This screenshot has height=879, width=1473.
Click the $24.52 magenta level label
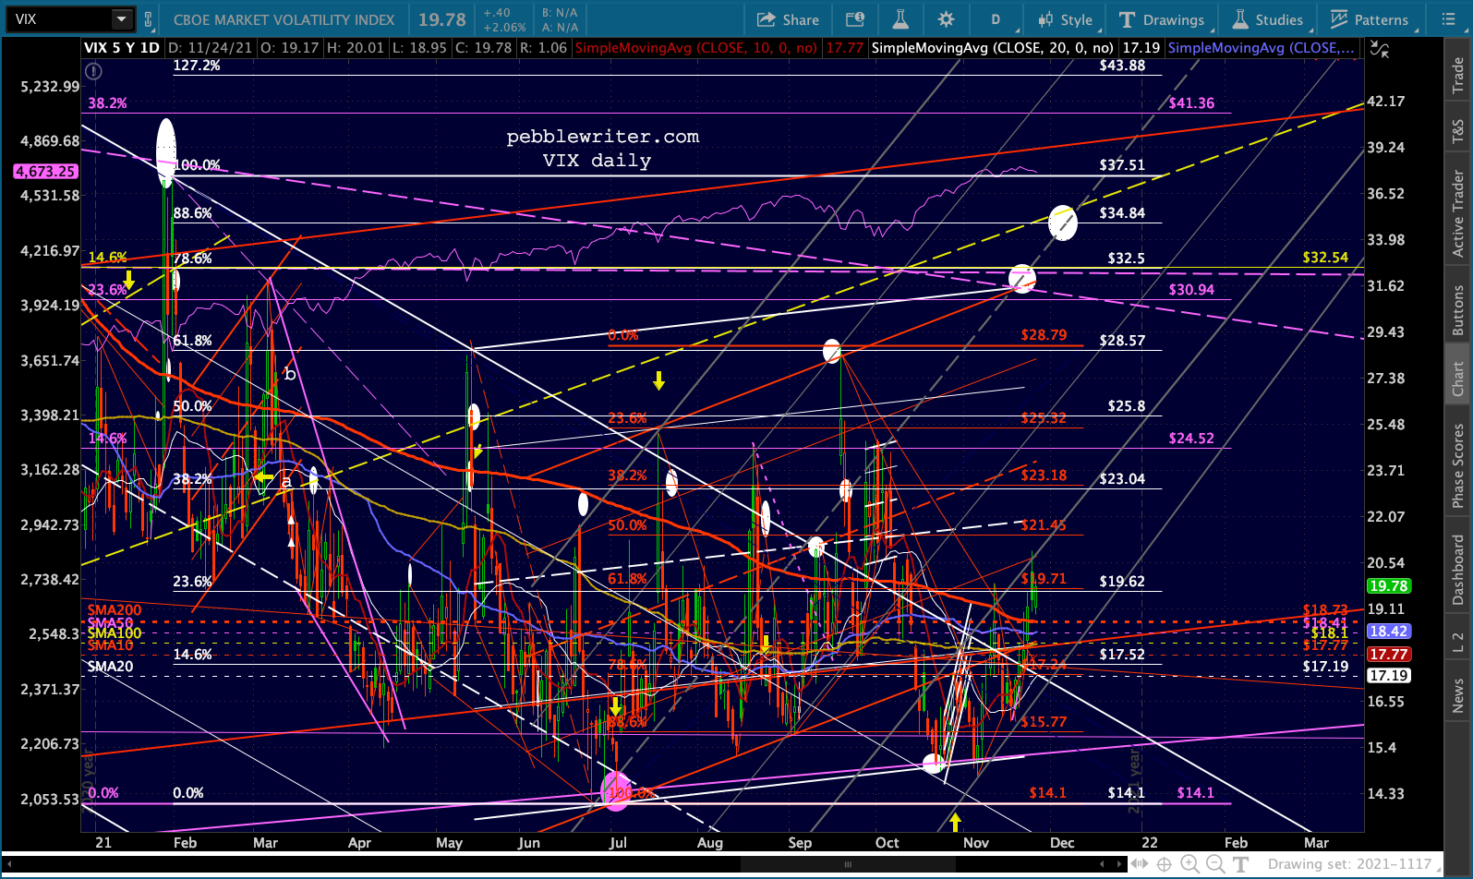[1191, 439]
